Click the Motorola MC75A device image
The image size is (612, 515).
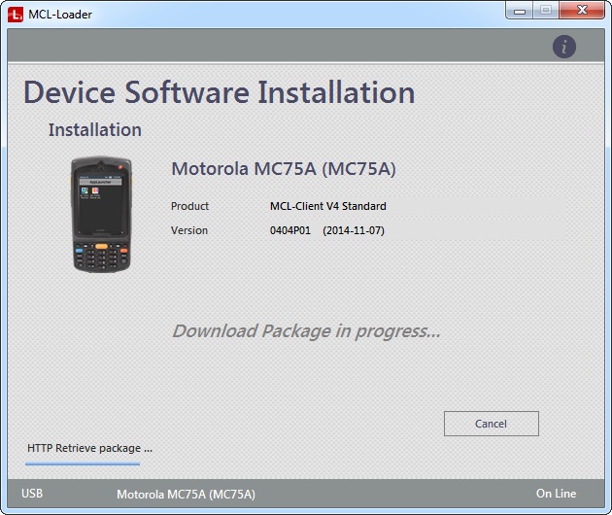[x=101, y=215]
